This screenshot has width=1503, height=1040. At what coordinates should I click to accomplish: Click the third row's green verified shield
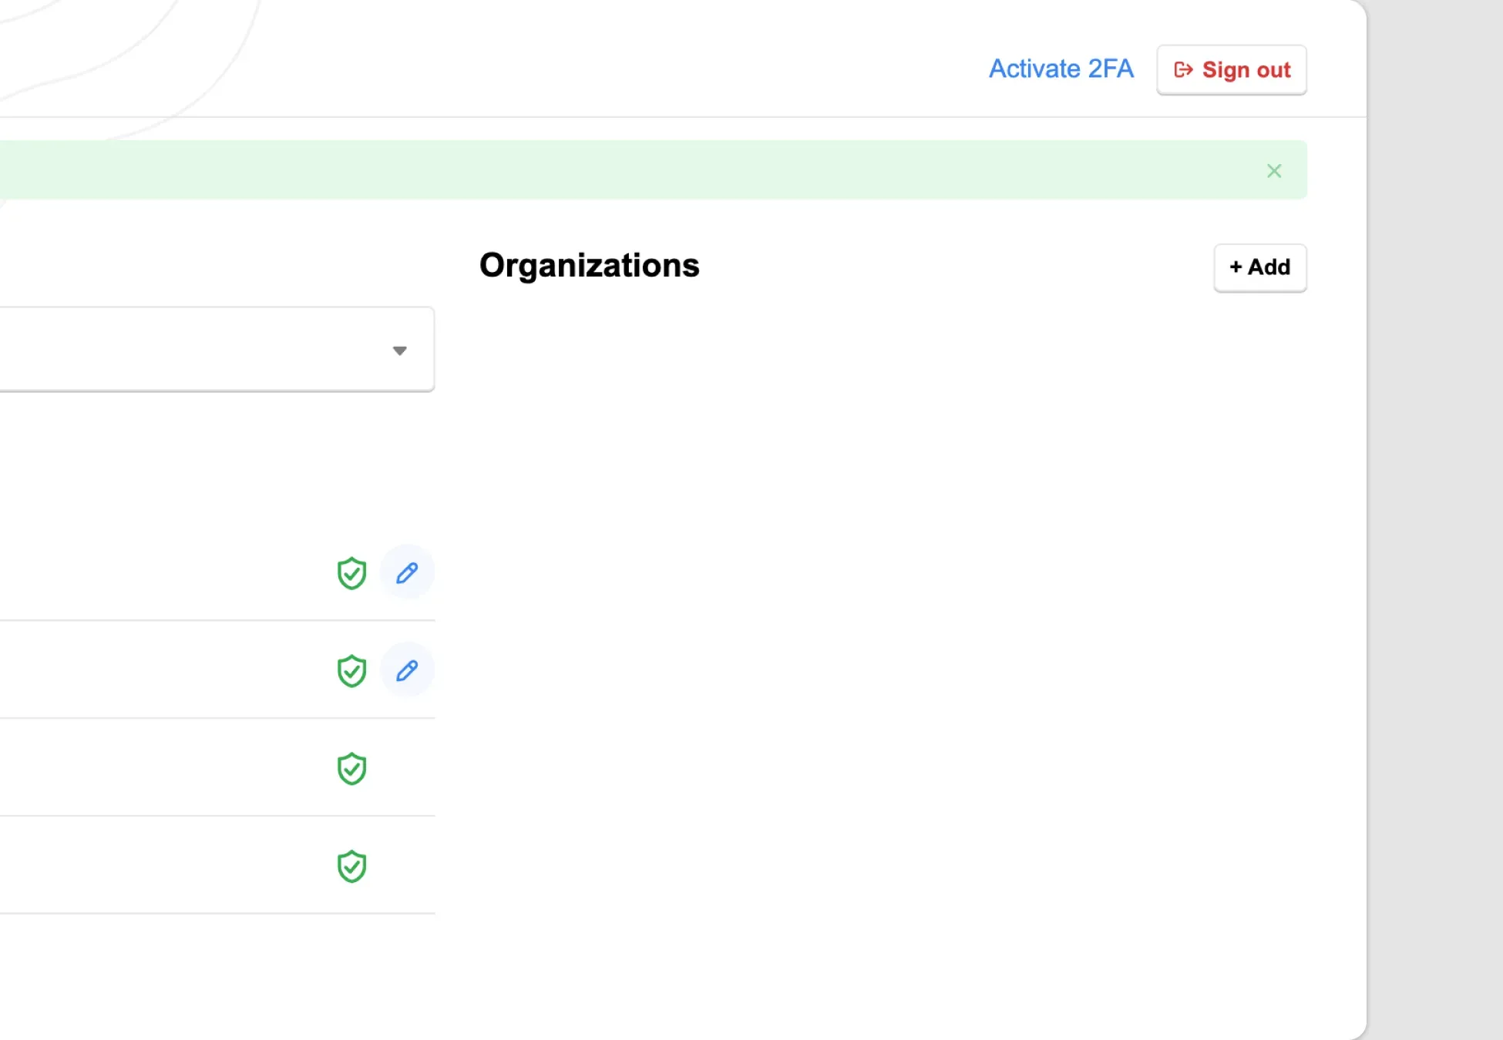pyautogui.click(x=351, y=769)
